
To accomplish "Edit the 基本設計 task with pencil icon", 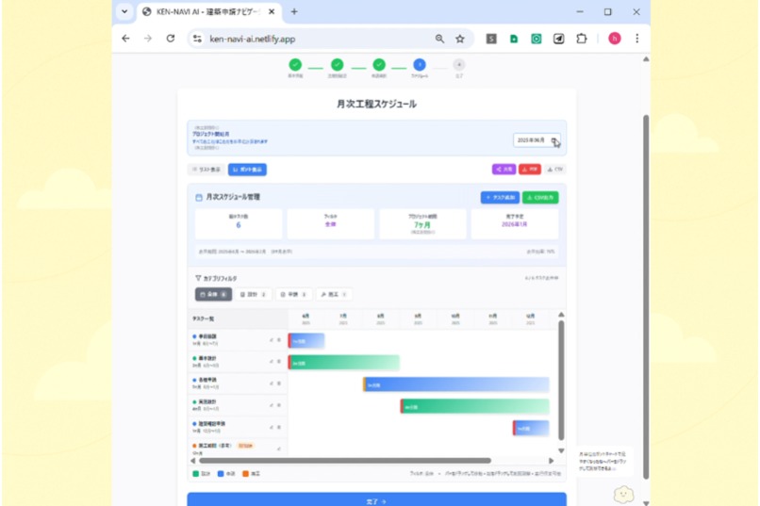I will pos(272,362).
